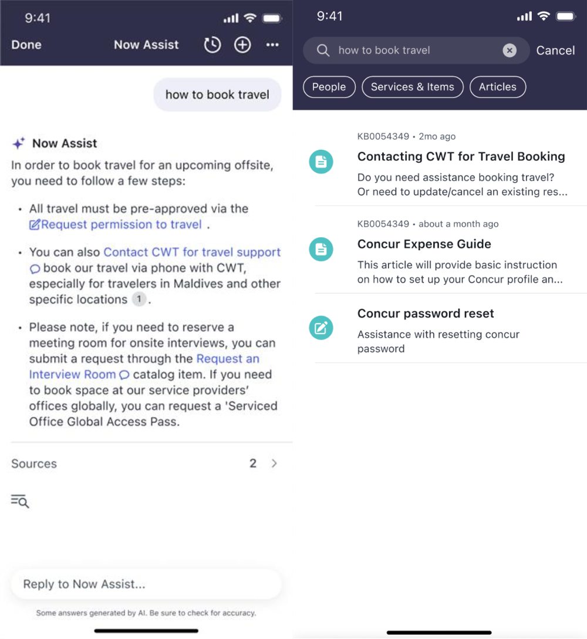Tap the search results list icon below Sources
The width and height of the screenshot is (587, 639).
click(x=20, y=501)
